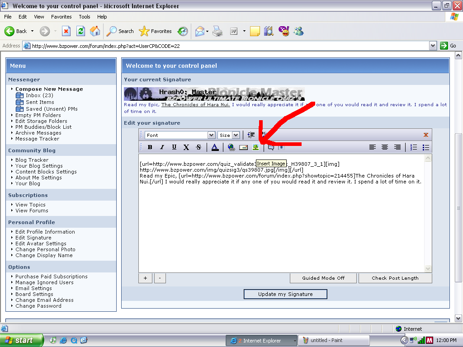Open the text color A icon
This screenshot has width=463, height=347.
(x=215, y=147)
